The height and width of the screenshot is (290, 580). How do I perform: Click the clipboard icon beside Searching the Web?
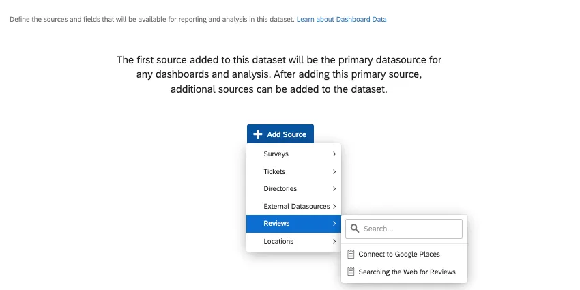[351, 272]
